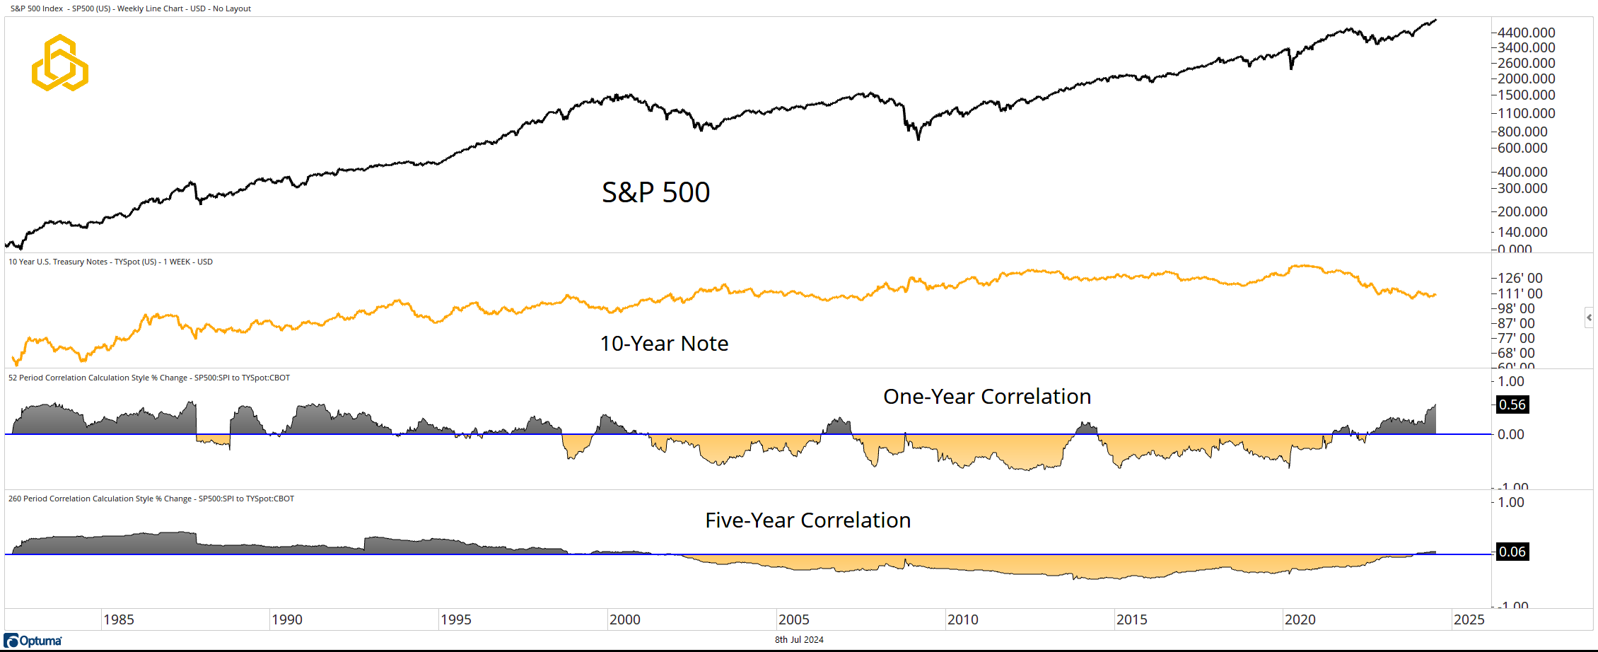Click the 2000 mark on time axis
Image resolution: width=1598 pixels, height=652 pixels.
coord(625,619)
